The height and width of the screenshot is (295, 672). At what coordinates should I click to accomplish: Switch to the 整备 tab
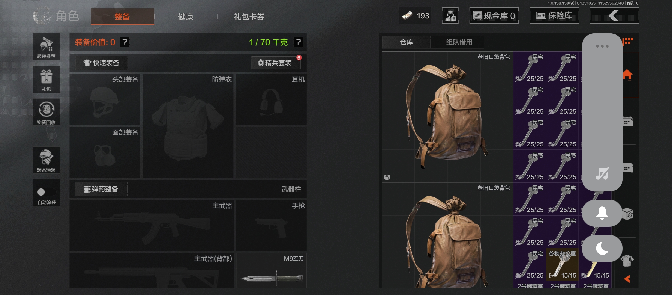(x=122, y=17)
